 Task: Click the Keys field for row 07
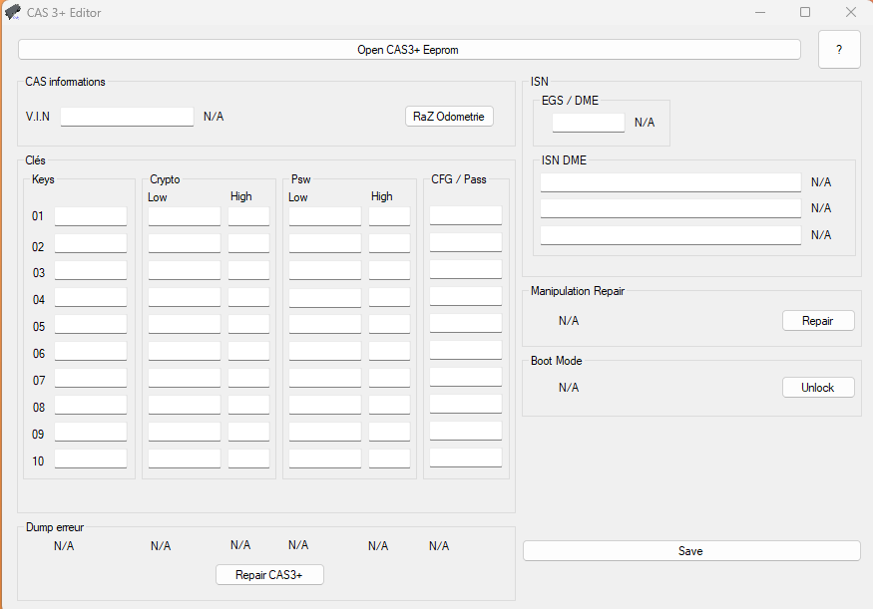[x=91, y=378]
